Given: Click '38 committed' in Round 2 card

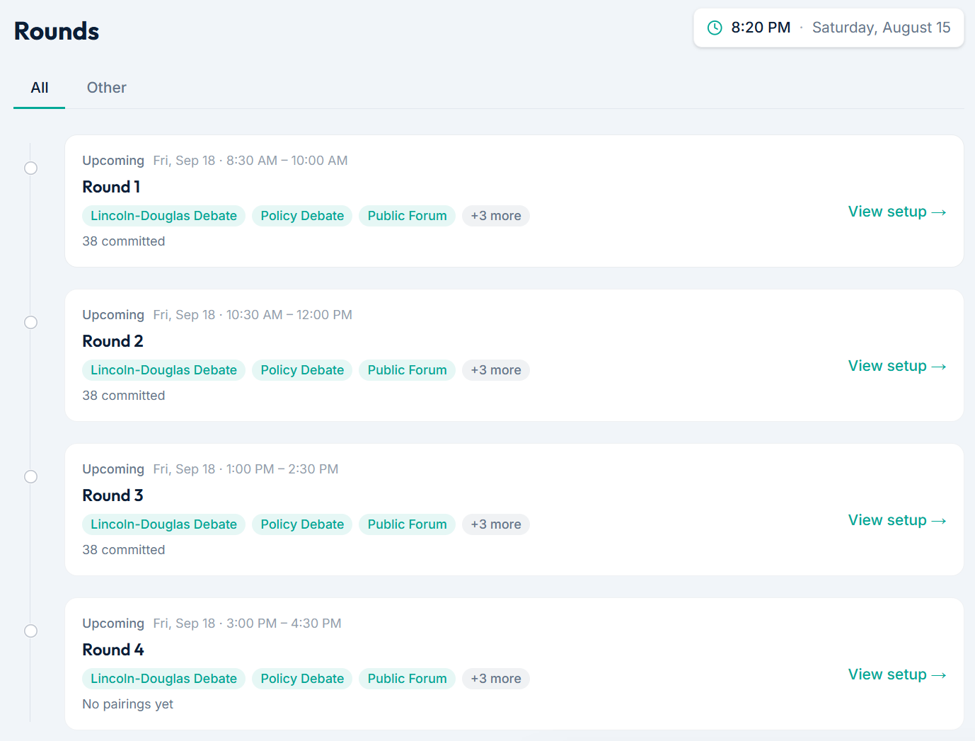Looking at the screenshot, I should click(x=124, y=396).
